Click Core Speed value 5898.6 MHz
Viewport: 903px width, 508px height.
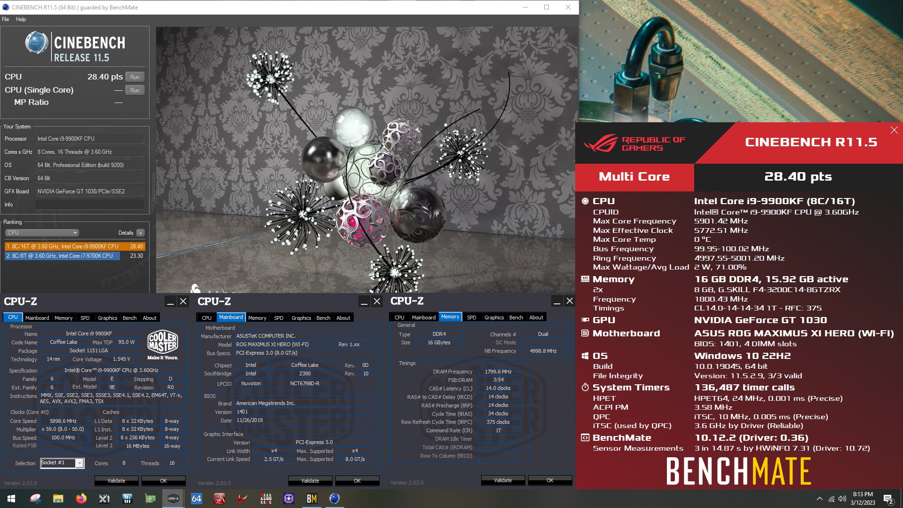coord(63,421)
